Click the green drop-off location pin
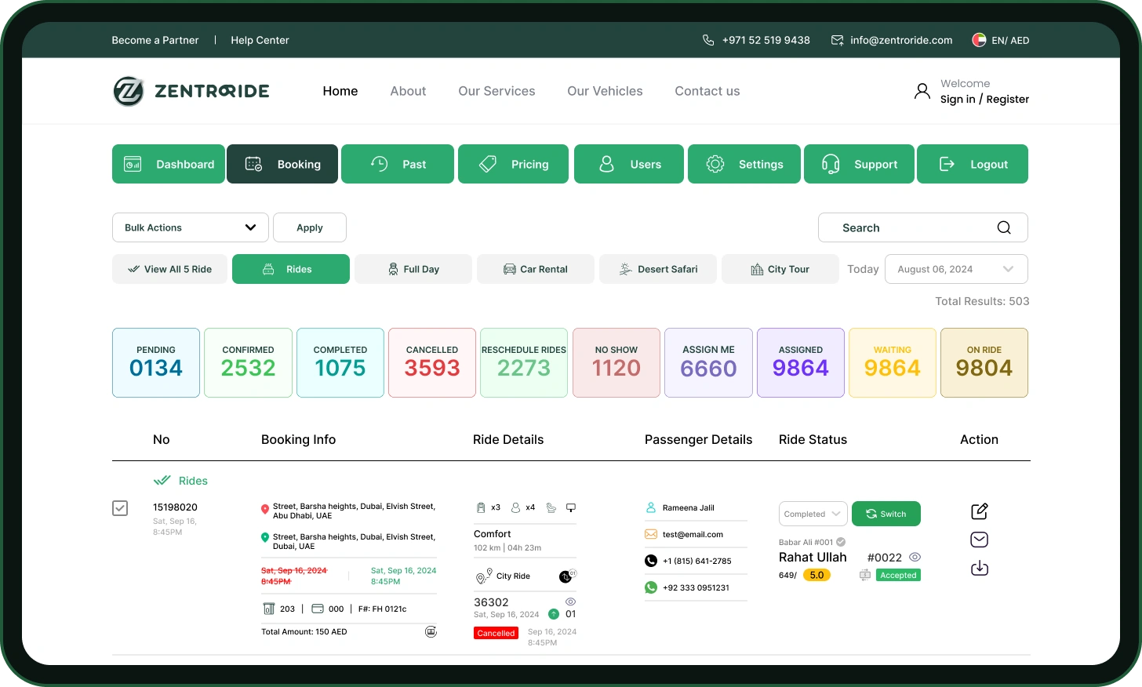The image size is (1142, 687). coord(265,537)
